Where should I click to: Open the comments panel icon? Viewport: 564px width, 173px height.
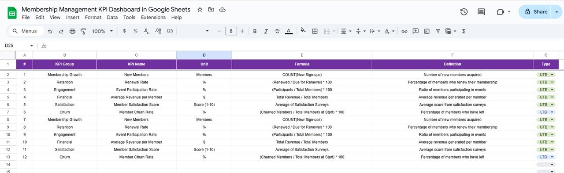tap(481, 12)
